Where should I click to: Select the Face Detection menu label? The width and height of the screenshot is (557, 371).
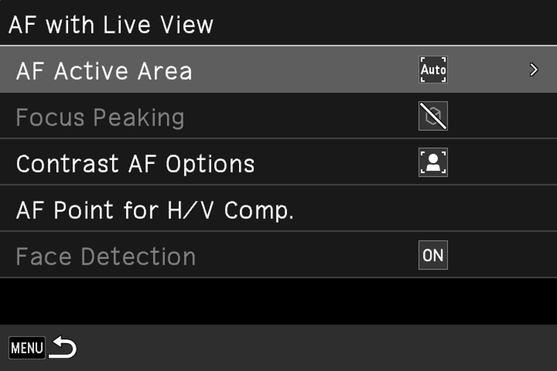click(x=106, y=257)
